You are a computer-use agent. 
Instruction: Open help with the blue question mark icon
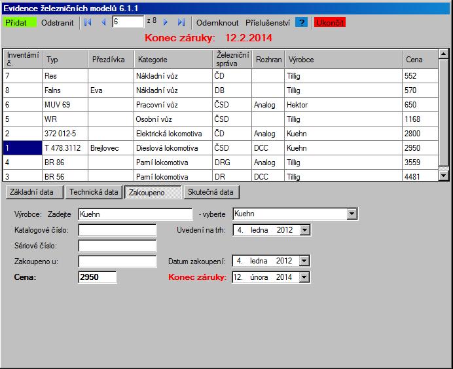(301, 22)
